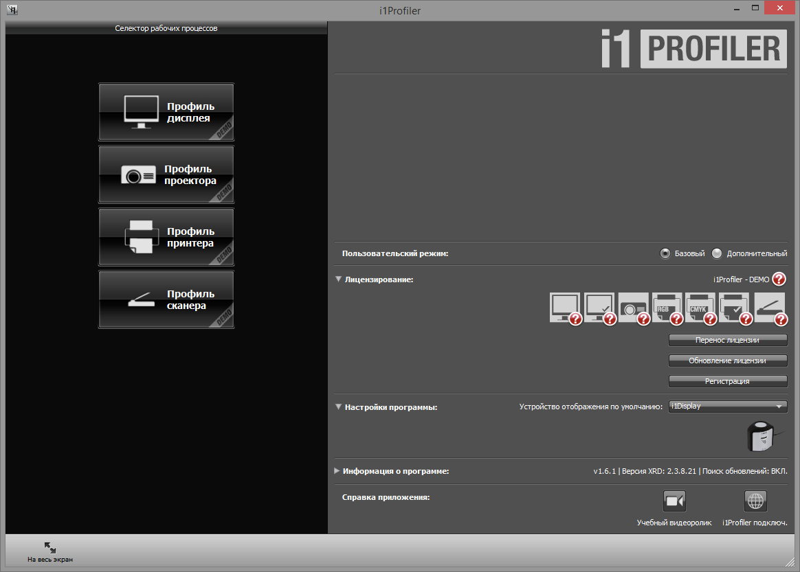Click the CMYK printer license icon
800x572 pixels.
click(x=700, y=308)
